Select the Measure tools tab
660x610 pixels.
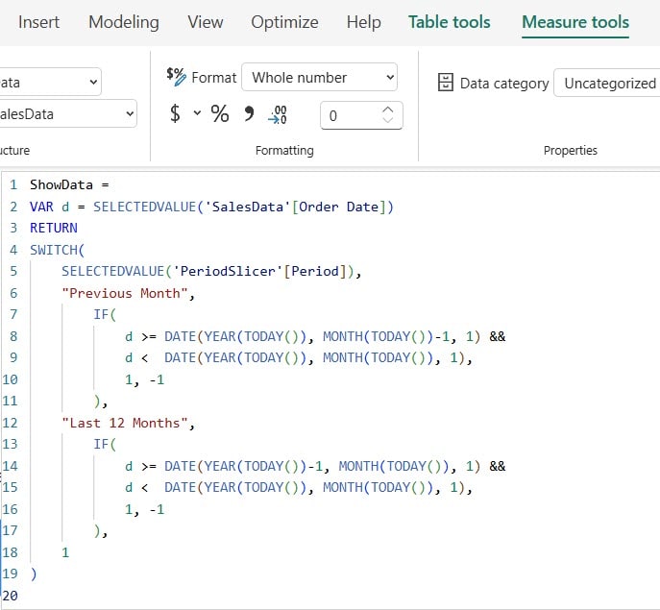point(575,22)
